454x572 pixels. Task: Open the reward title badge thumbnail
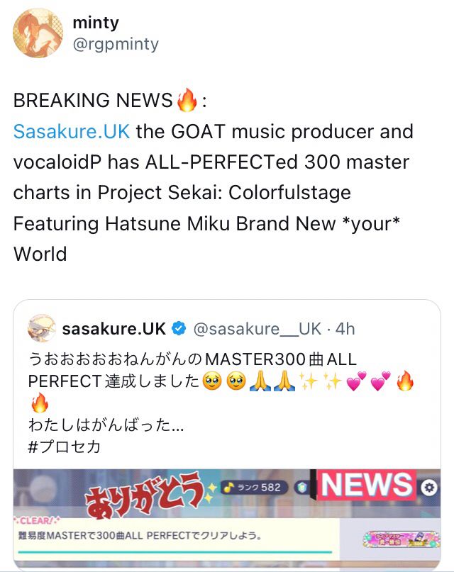pos(402,539)
